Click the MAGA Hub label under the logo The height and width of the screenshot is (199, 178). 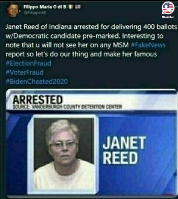pos(168,17)
